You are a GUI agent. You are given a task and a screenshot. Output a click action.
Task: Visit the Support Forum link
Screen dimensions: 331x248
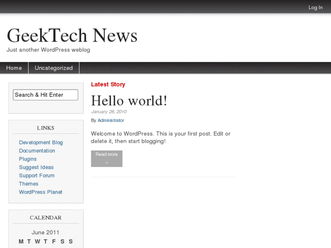coord(37,175)
